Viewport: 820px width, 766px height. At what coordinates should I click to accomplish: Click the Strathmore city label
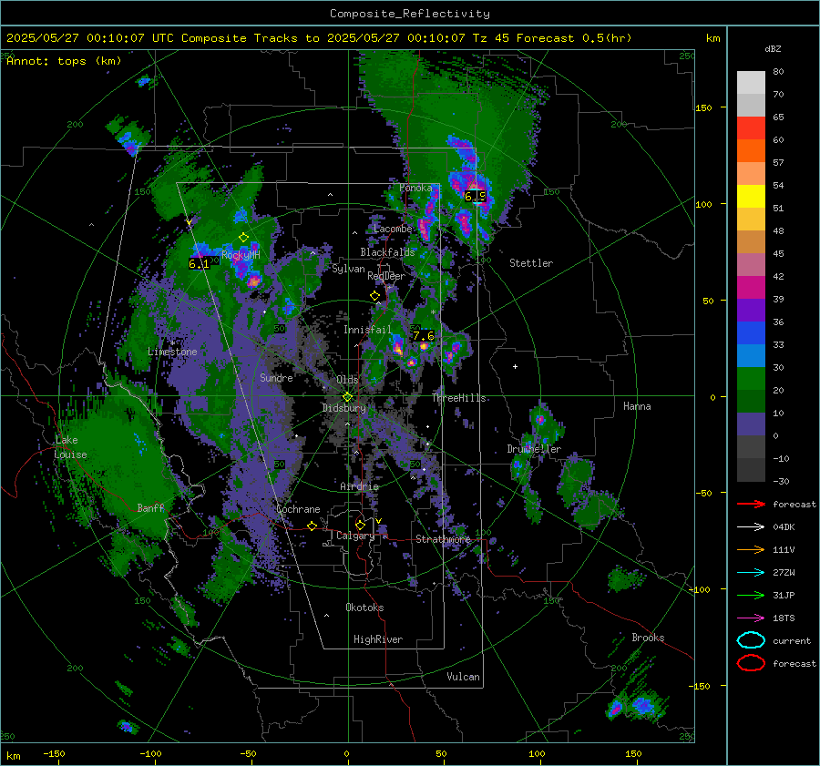(x=443, y=539)
